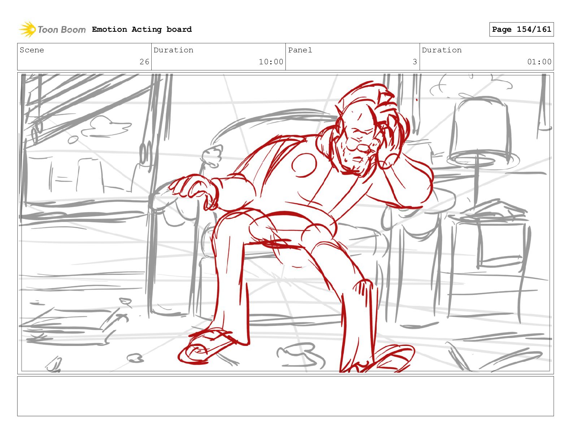572x442 pixels.
Task: Select the scene number '26'
Action: 144,62
